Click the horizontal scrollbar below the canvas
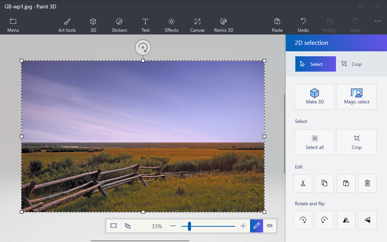387x242 pixels. point(140,241)
